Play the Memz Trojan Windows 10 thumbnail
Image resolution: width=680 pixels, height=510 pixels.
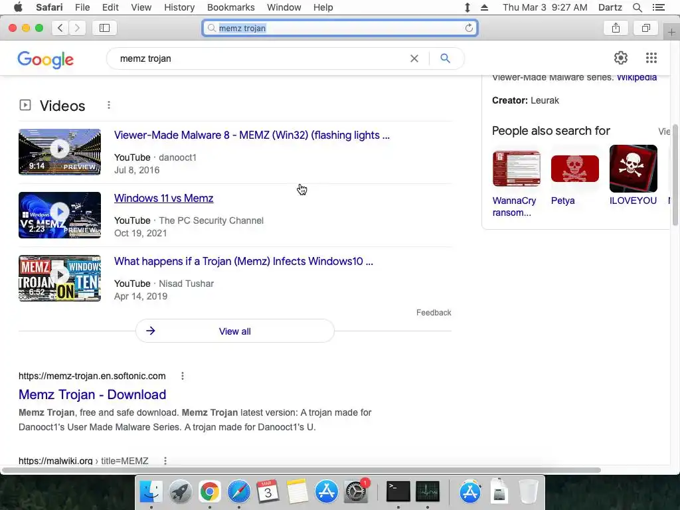[x=60, y=278]
